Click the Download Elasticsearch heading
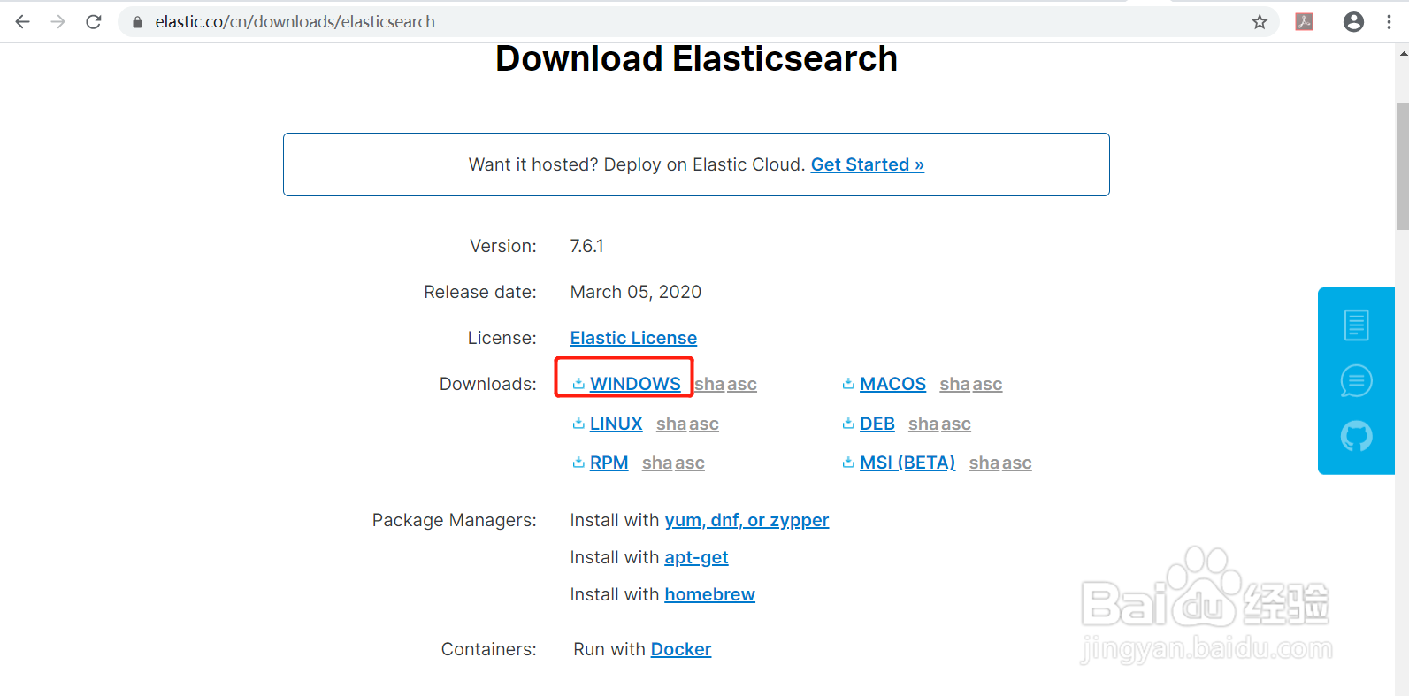The image size is (1409, 696). click(696, 58)
